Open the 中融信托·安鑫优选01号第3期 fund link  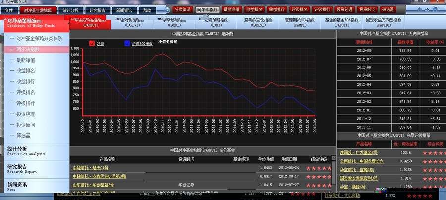coord(99,176)
